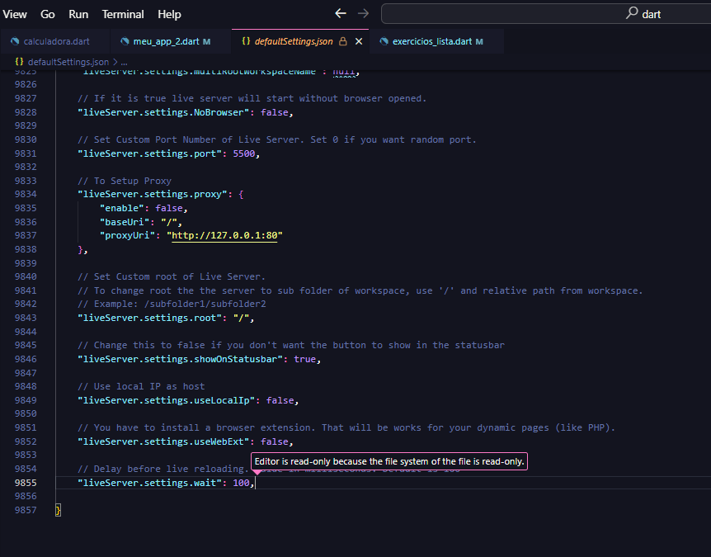Viewport: 711px width, 557px height.
Task: Click line number 9834
Action: click(26, 194)
